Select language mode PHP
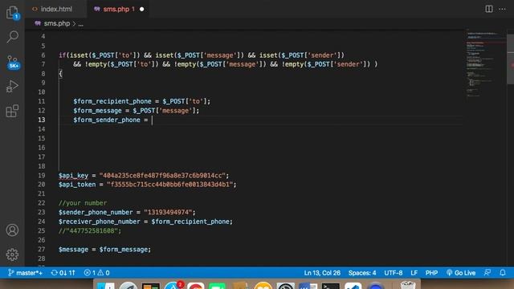Screen dimensions: 514x289 coord(431,273)
